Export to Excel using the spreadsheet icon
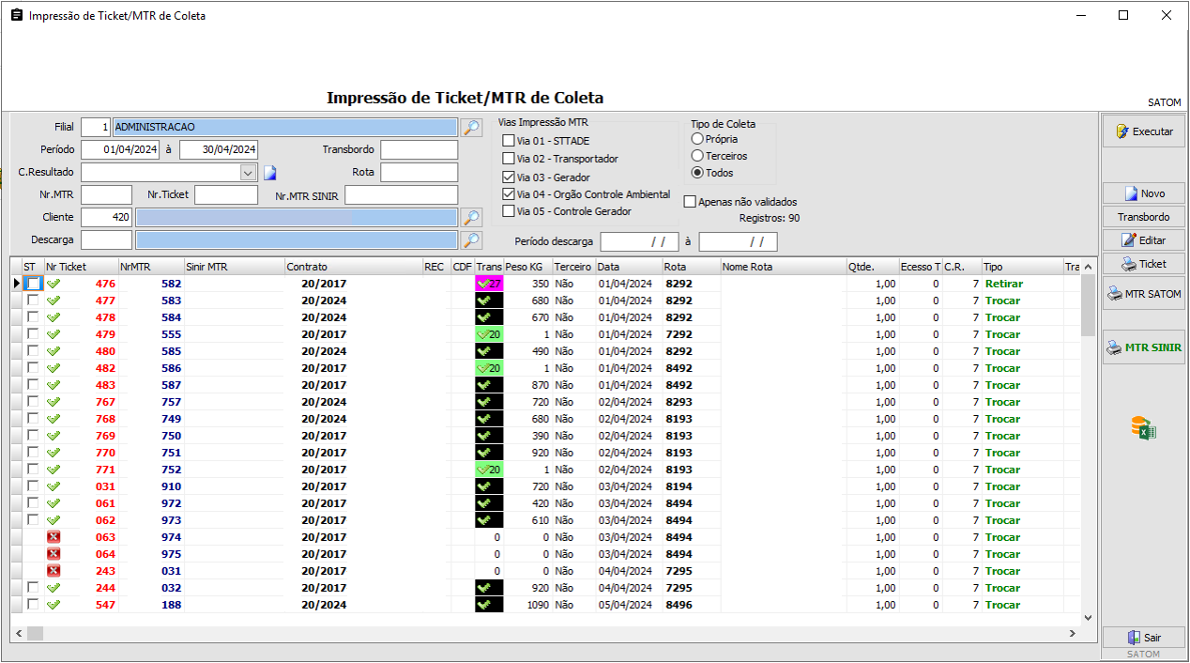This screenshot has height=663, width=1190. [x=1143, y=428]
